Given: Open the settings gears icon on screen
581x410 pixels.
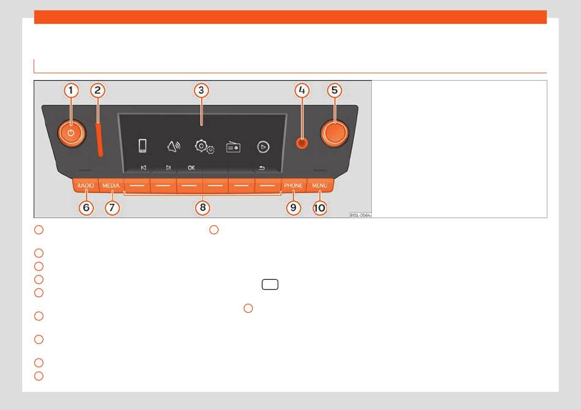Looking at the screenshot, I should (x=204, y=147).
